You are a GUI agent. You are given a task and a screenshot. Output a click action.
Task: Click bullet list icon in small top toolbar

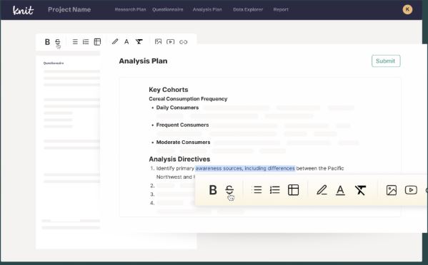(75, 42)
